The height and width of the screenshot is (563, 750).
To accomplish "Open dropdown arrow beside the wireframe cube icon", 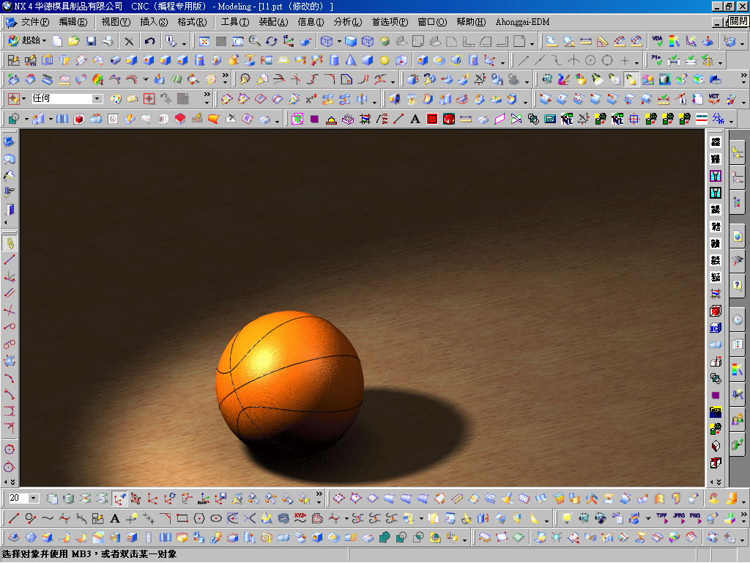I will 339,42.
